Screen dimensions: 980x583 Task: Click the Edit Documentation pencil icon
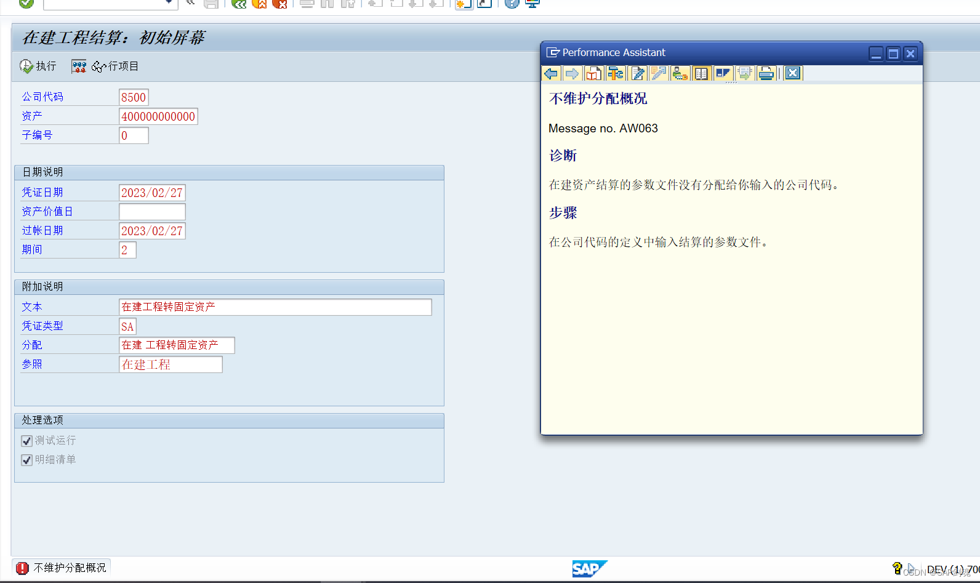click(638, 74)
